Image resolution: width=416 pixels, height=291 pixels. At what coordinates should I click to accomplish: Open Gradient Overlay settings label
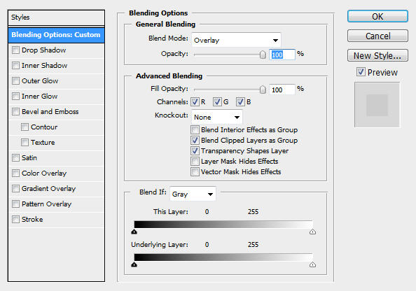(x=48, y=188)
